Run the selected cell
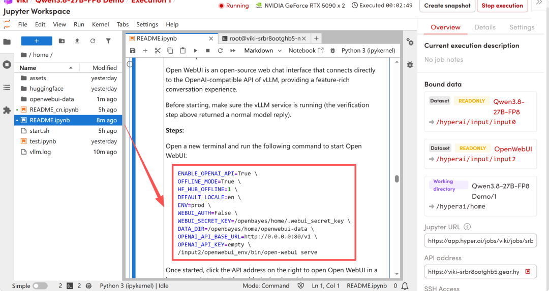This screenshot has height=291, width=549. click(195, 51)
